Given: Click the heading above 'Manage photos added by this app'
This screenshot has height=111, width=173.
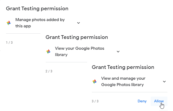Looking at the screenshot, I should tap(37, 8).
